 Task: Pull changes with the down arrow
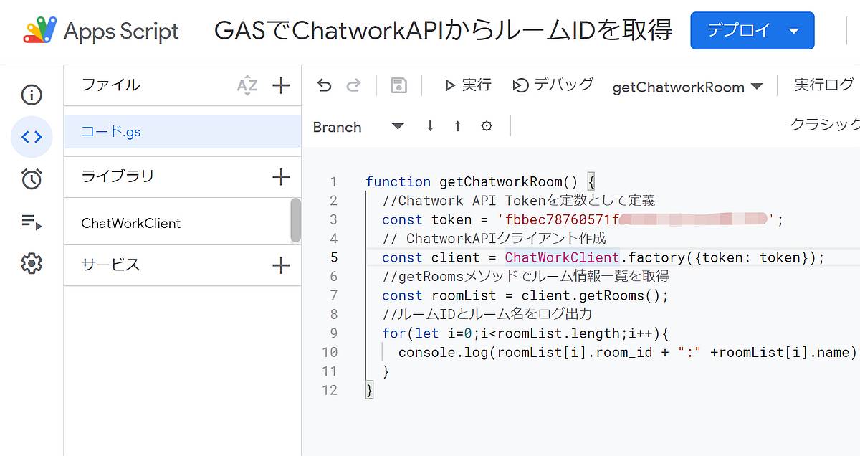coord(429,126)
